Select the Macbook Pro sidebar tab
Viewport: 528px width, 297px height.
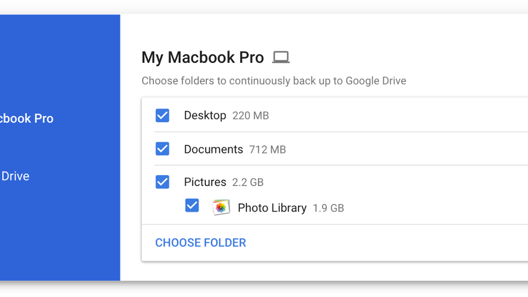click(x=26, y=118)
